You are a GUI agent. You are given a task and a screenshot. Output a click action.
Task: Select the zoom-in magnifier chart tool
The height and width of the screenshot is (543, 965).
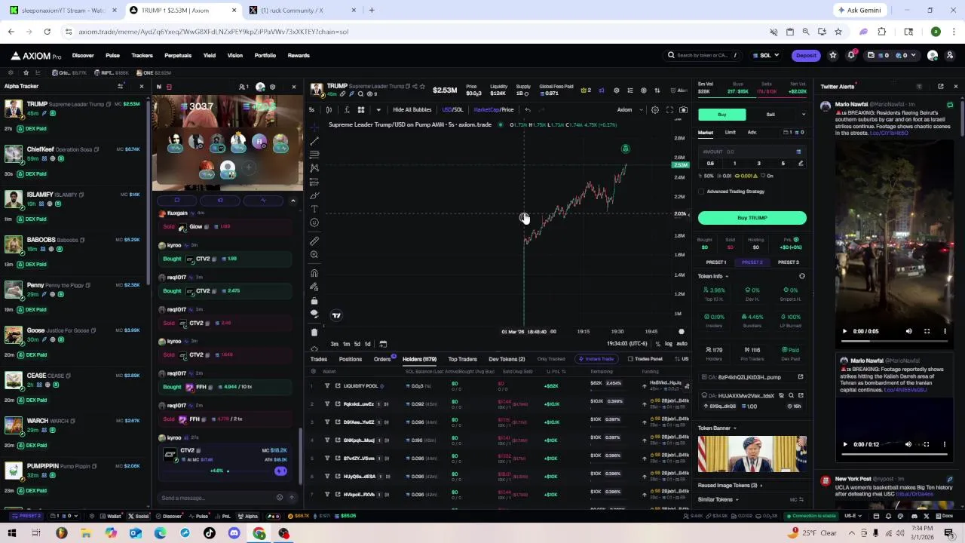[314, 255]
